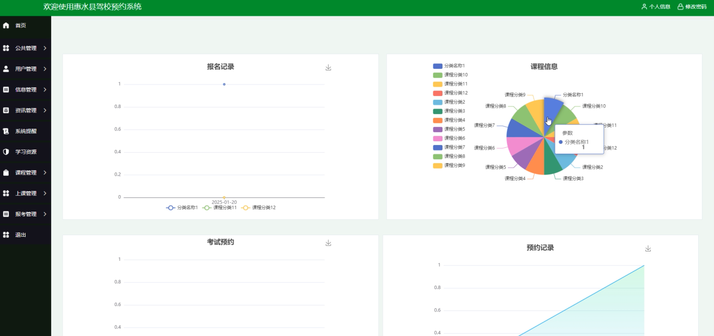Click the lock icon next to 修改密码

(680, 7)
